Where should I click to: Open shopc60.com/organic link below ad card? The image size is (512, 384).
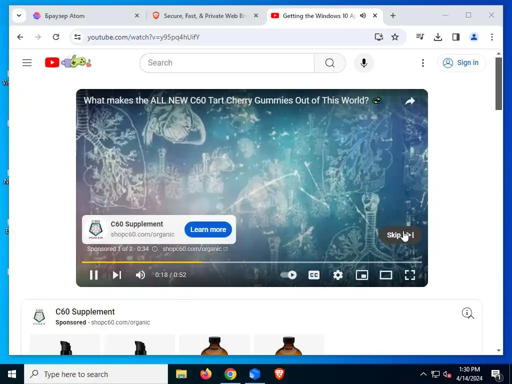click(x=195, y=249)
